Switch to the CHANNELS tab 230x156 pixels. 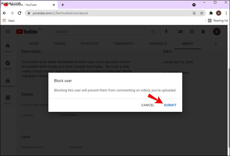pos(158,44)
